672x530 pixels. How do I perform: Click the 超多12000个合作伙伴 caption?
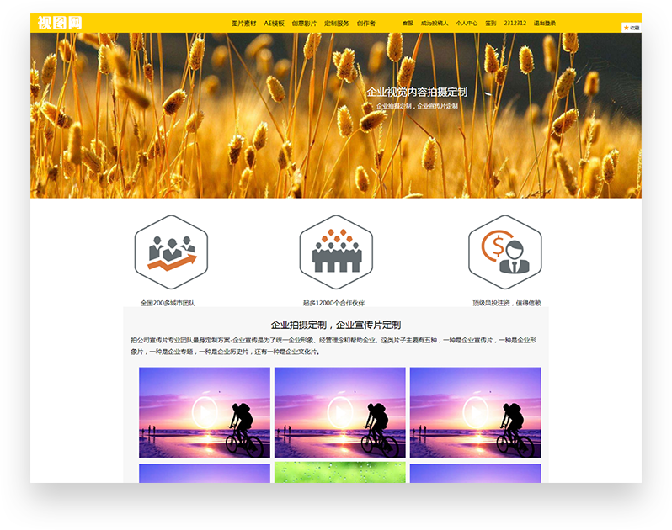point(333,303)
